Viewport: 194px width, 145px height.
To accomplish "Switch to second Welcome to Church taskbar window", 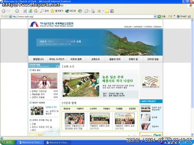I will click(57, 143).
